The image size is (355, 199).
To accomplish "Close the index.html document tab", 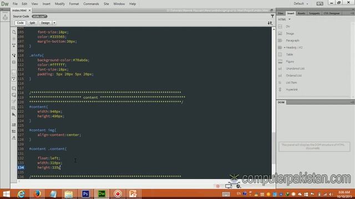I will pos(29,11).
